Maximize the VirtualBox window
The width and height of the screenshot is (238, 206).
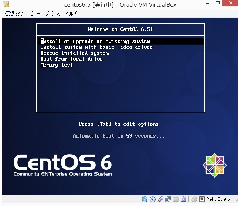218,3
